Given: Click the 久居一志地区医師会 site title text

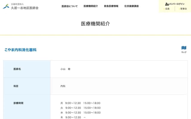Looking at the screenshot, I should coord(24,8).
